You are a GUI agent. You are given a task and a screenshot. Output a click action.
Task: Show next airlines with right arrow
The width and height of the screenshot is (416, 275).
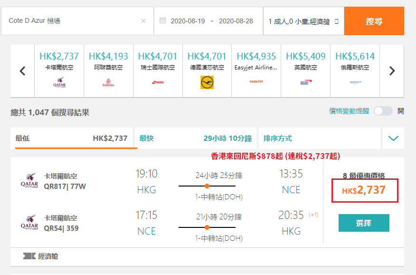(x=392, y=71)
